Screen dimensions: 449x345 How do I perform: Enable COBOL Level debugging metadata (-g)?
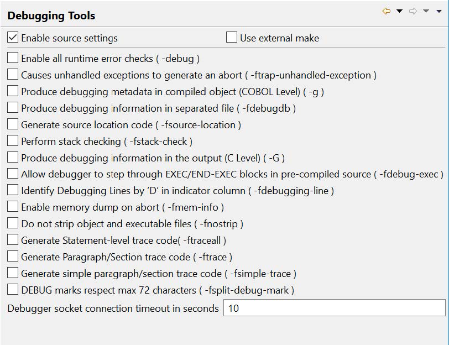pos(12,90)
